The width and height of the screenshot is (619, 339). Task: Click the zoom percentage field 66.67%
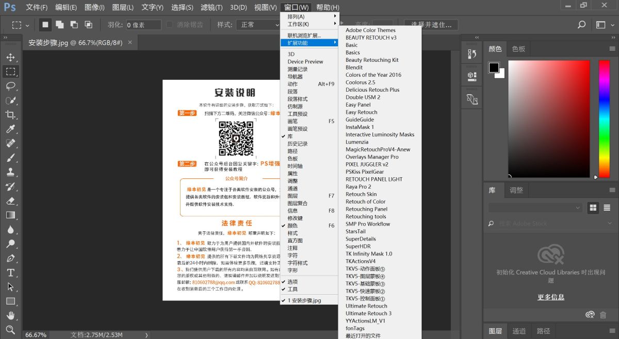(x=36, y=335)
